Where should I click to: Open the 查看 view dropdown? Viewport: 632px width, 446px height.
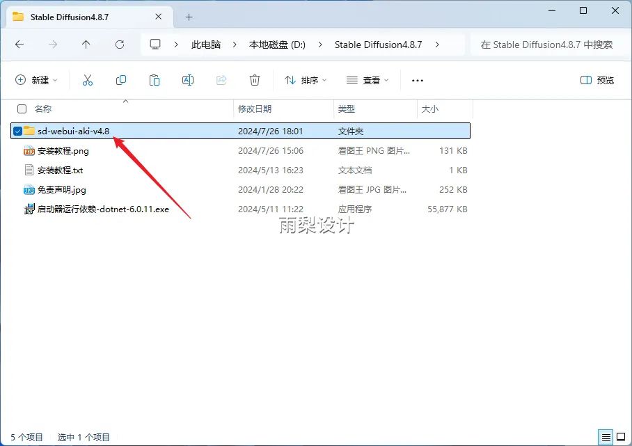coord(368,80)
